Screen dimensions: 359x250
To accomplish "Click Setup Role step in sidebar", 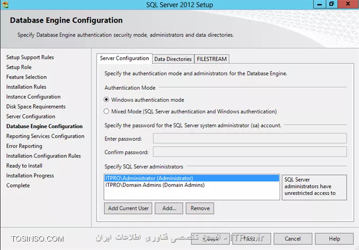I will tap(19, 67).
